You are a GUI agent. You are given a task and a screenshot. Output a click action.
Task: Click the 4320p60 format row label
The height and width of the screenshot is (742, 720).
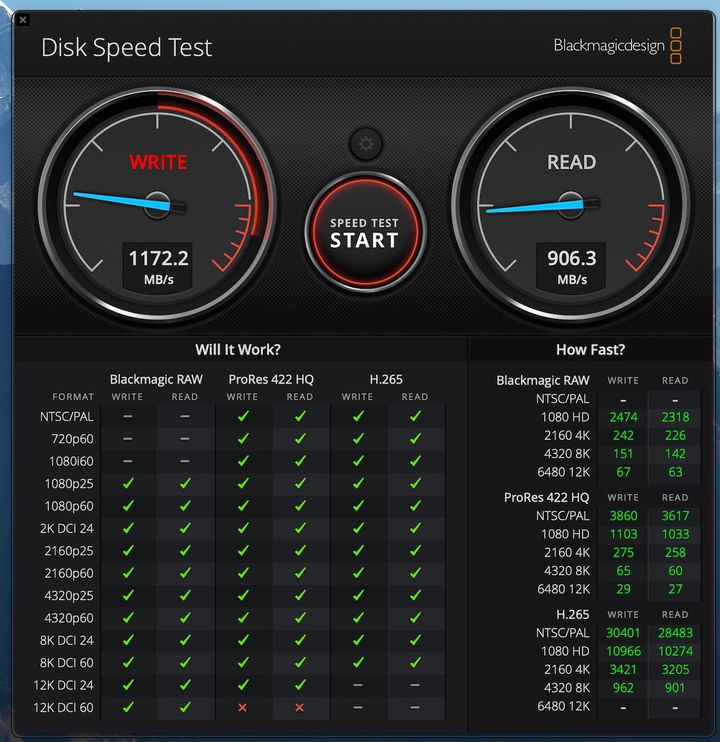69,618
